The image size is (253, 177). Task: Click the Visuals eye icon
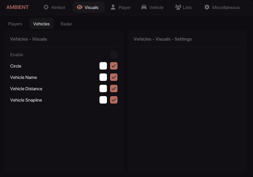point(80,7)
